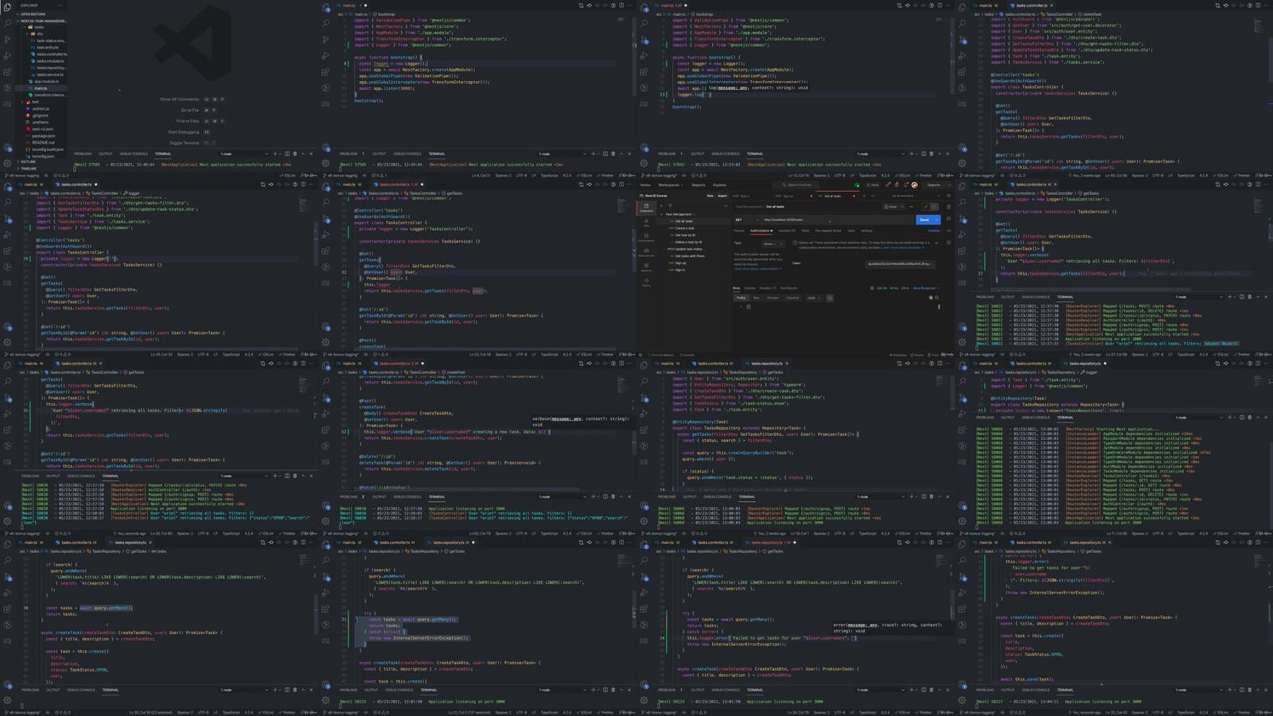Click the blue Send button in Postman

(924, 220)
